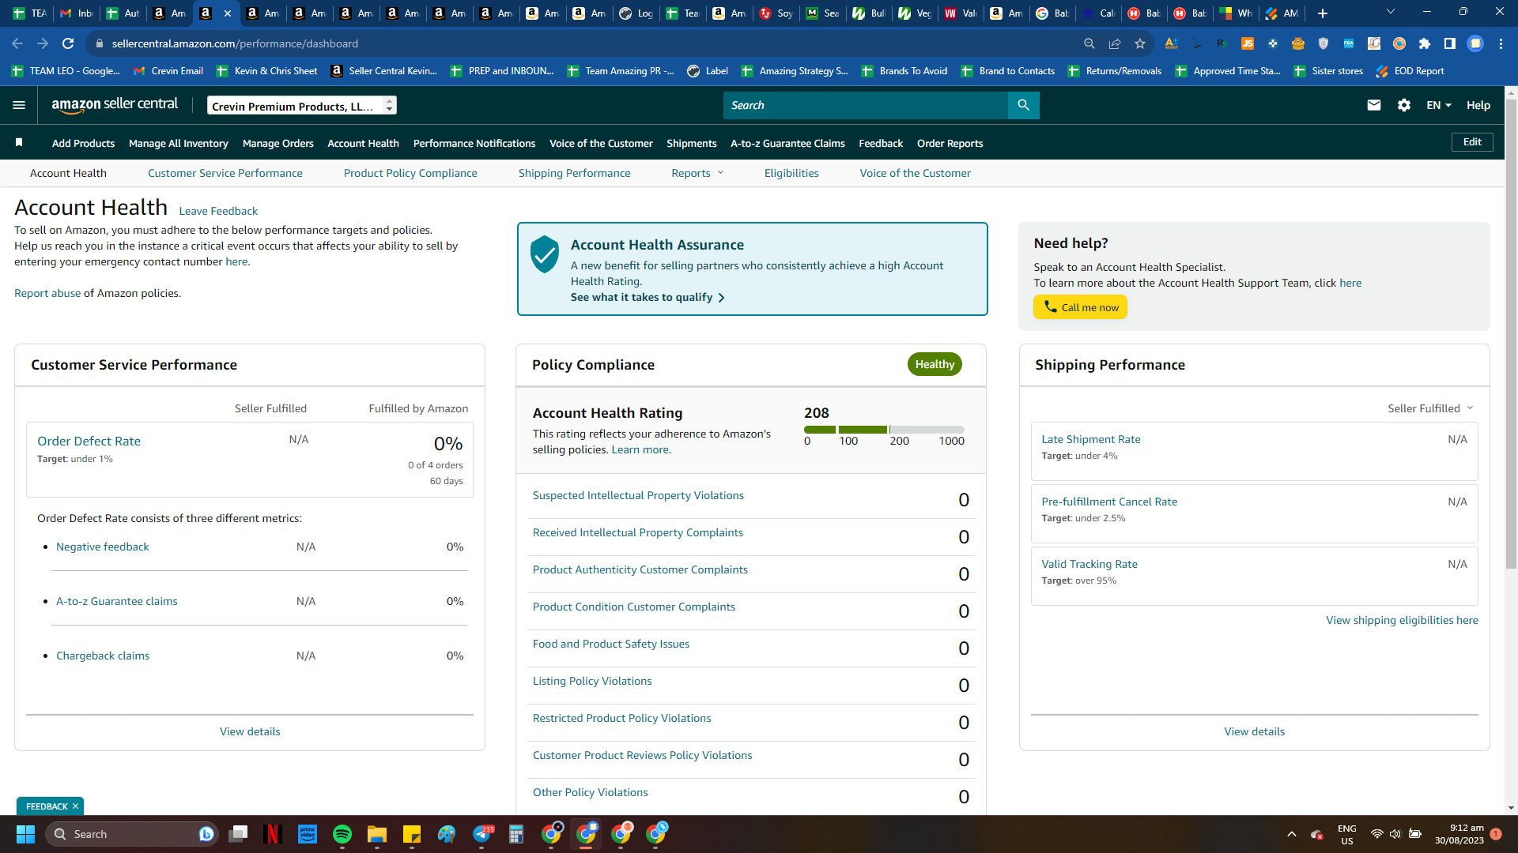Open Task View from the taskbar
This screenshot has width=1518, height=853.
(238, 834)
